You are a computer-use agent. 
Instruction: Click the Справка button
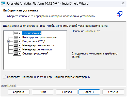pos(19,92)
